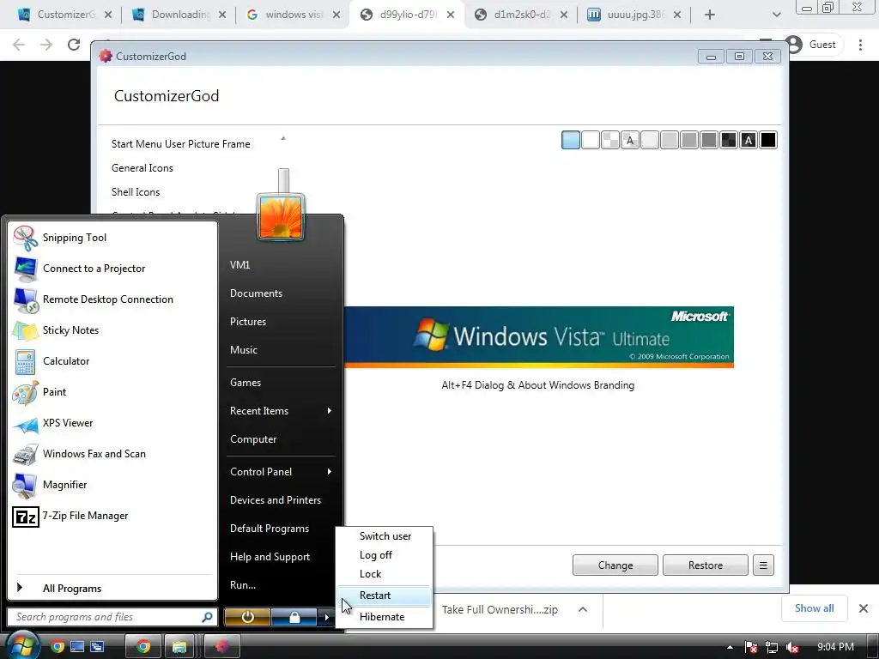This screenshot has height=659, width=879.
Task: Select Lock in the power menu
Action: coord(385,574)
